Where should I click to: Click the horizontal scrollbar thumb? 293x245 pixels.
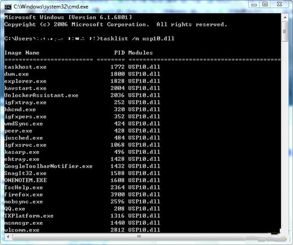click(139, 237)
